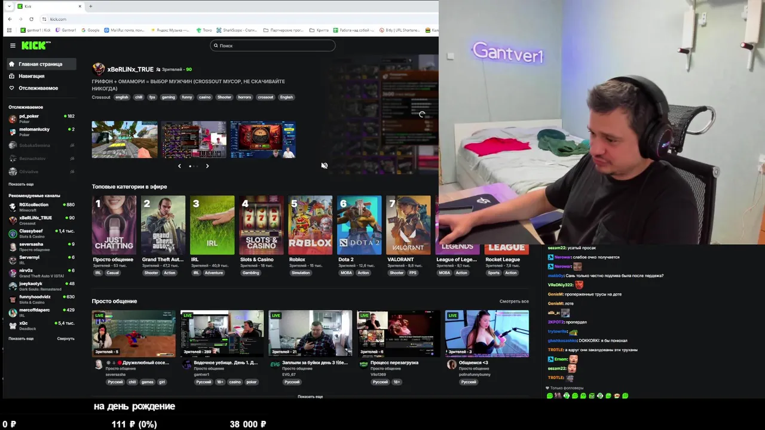Open Grand Theft Auto category card

[x=163, y=225]
